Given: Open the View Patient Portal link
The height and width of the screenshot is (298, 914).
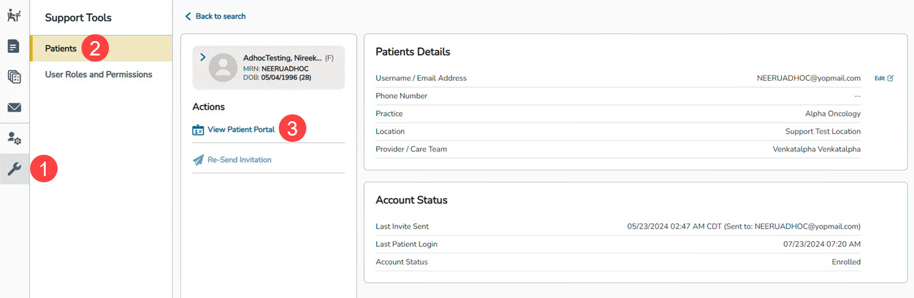Looking at the screenshot, I should coord(240,129).
